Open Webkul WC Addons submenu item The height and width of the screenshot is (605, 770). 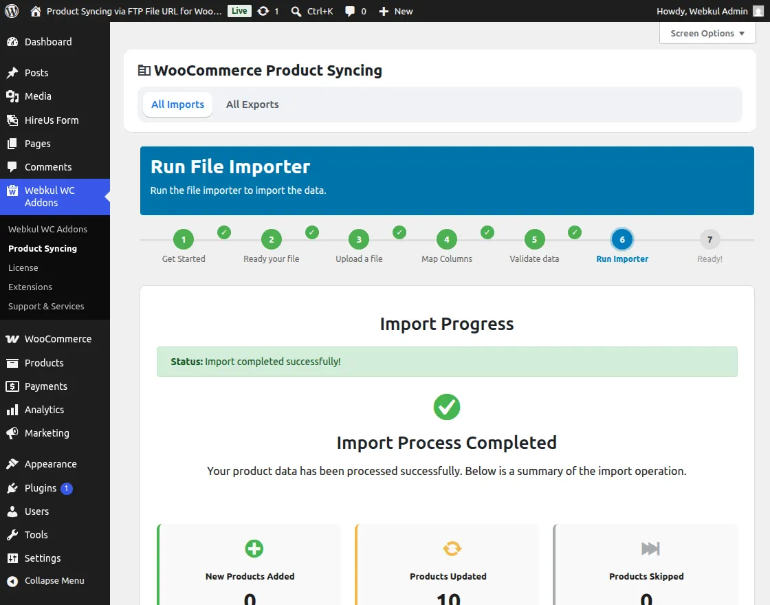47,230
